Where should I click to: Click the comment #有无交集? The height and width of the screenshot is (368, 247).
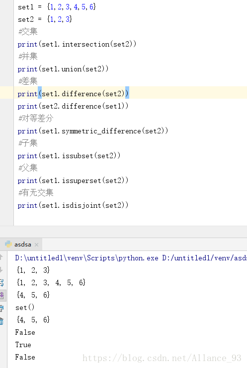point(36,193)
